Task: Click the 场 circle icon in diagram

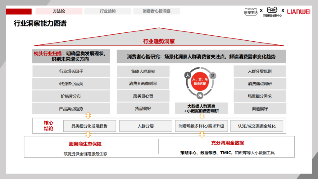Action: coord(200,95)
